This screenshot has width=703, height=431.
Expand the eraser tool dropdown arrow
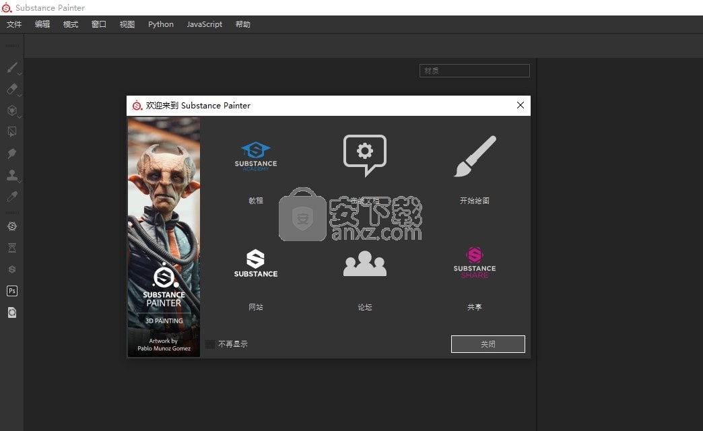(x=20, y=96)
